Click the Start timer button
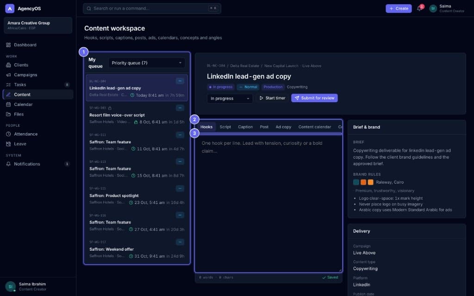Image resolution: width=474 pixels, height=296 pixels. [272, 98]
